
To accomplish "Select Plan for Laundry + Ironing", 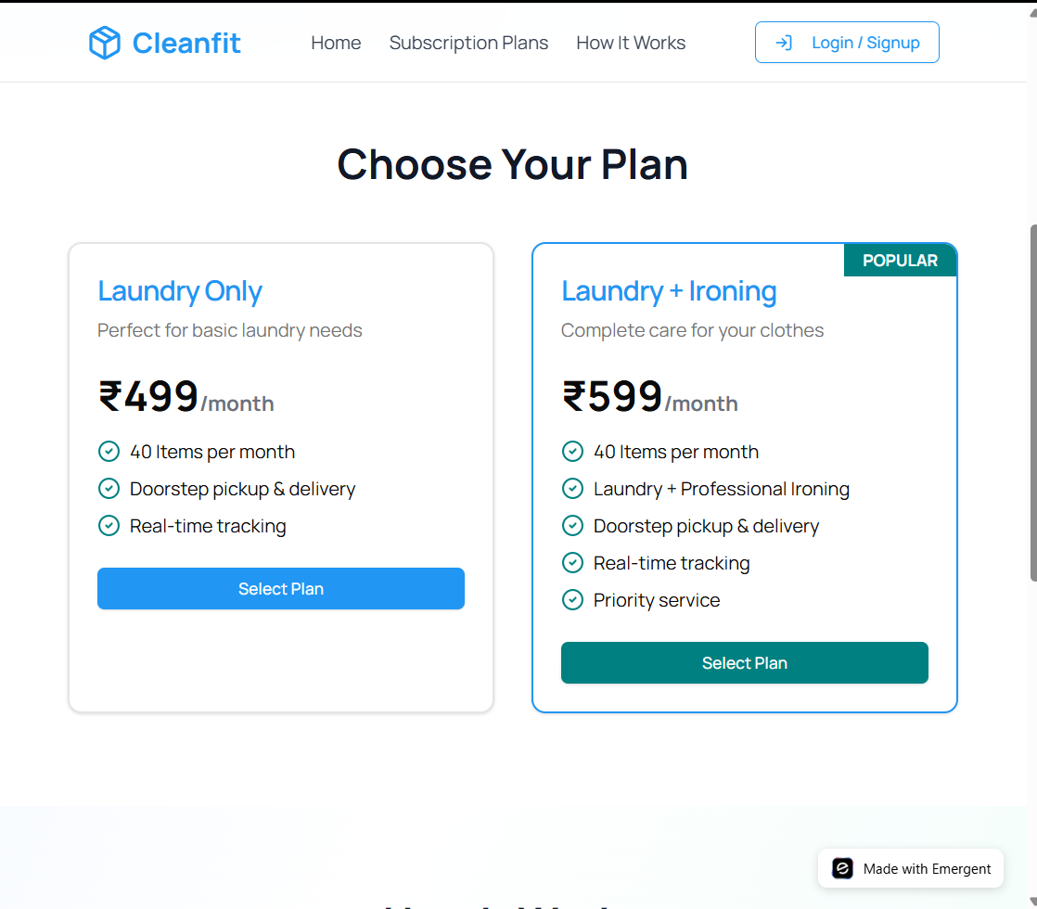I will click(744, 662).
